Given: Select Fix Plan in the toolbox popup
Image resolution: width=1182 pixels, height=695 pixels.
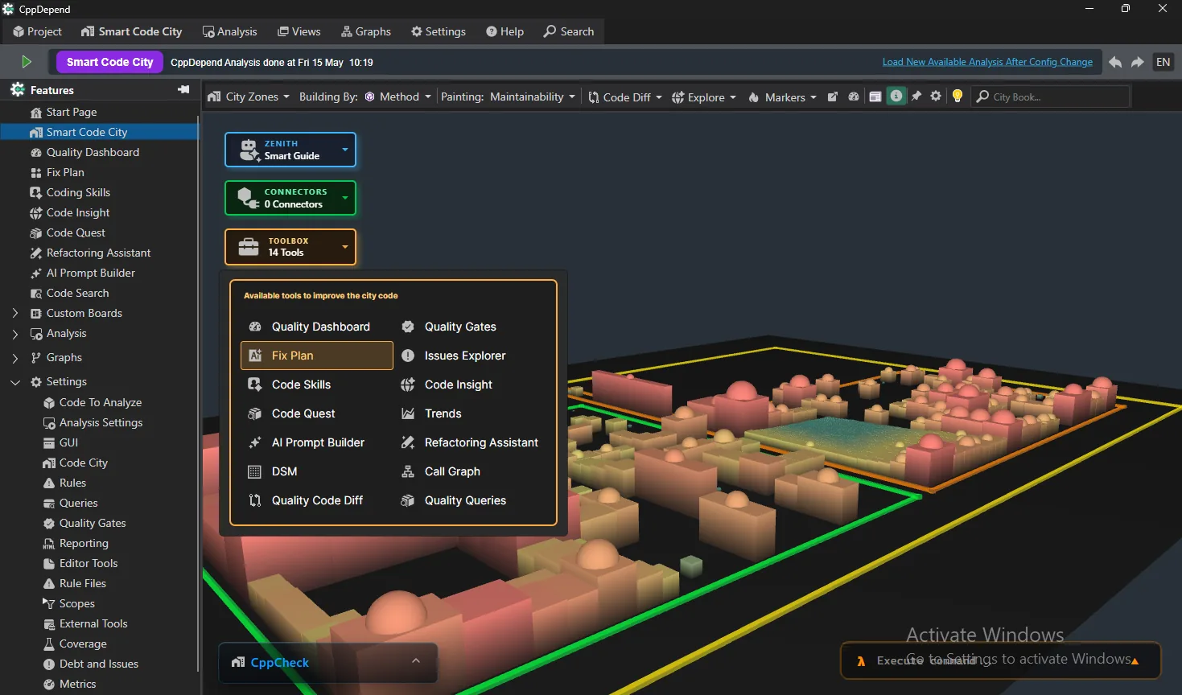Looking at the screenshot, I should pyautogui.click(x=317, y=356).
